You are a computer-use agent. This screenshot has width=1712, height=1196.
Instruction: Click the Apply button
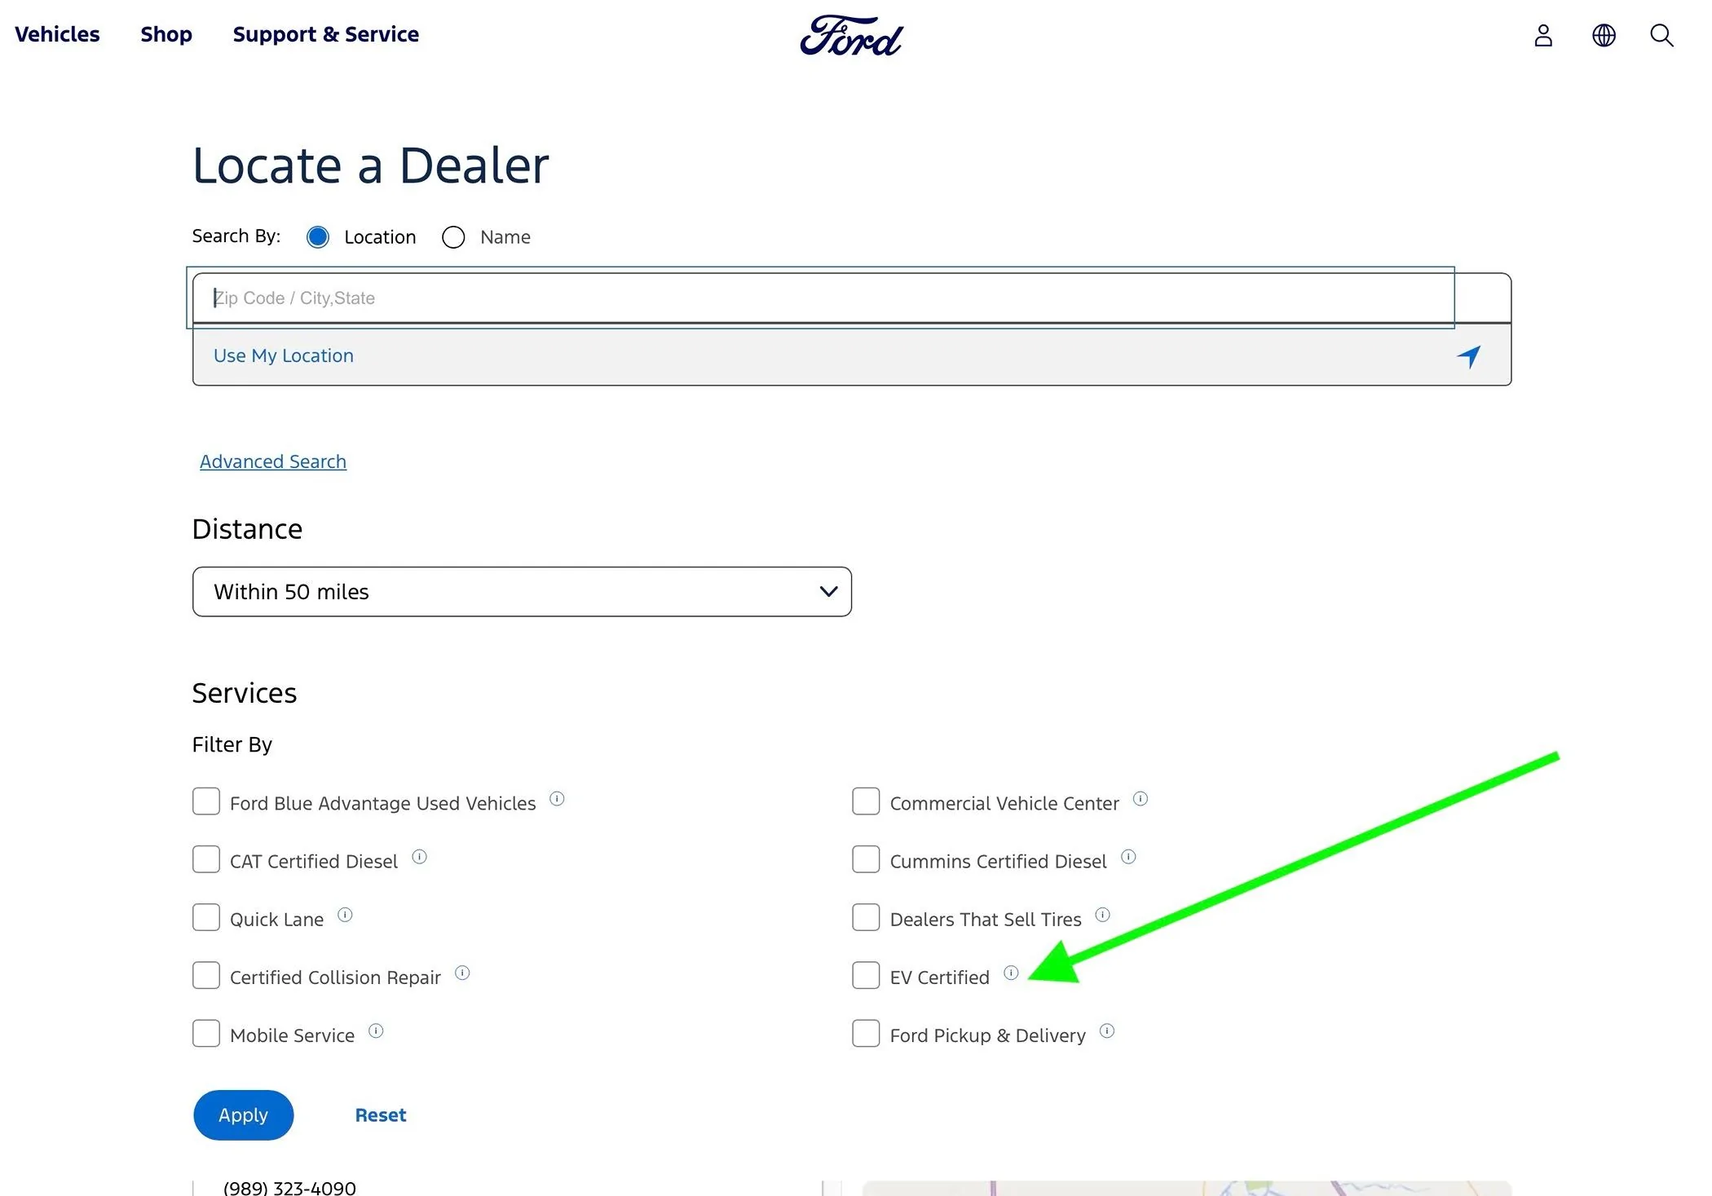243,1115
